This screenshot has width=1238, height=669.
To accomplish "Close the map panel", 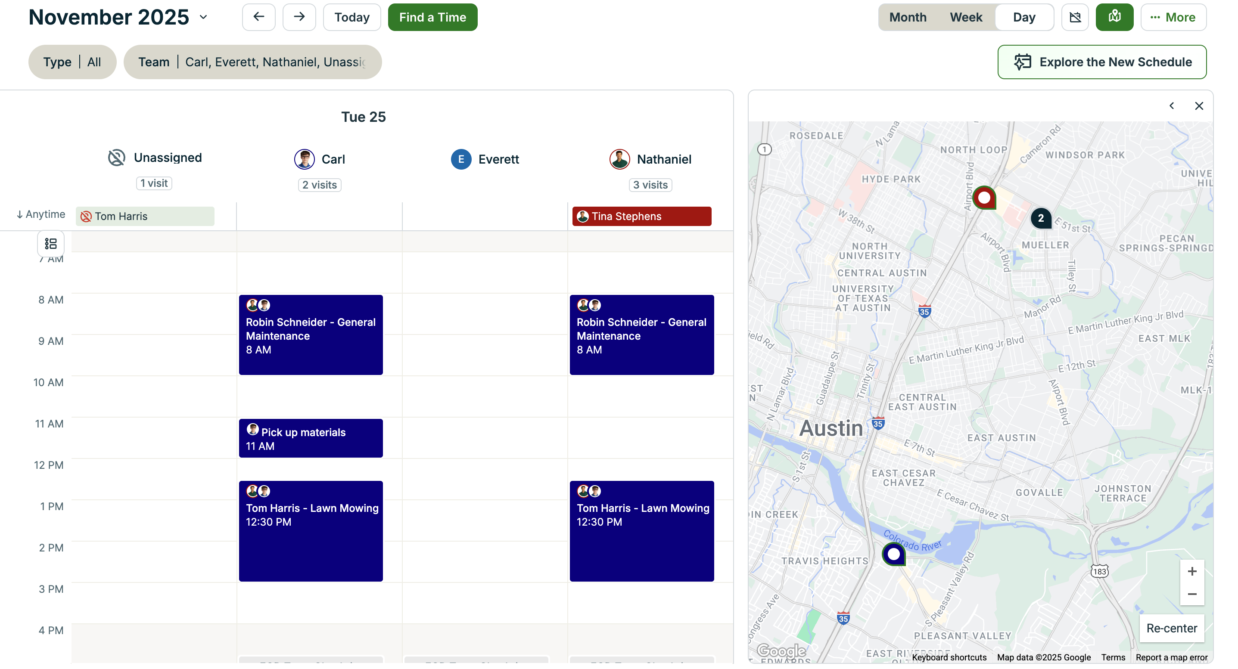I will coord(1199,105).
